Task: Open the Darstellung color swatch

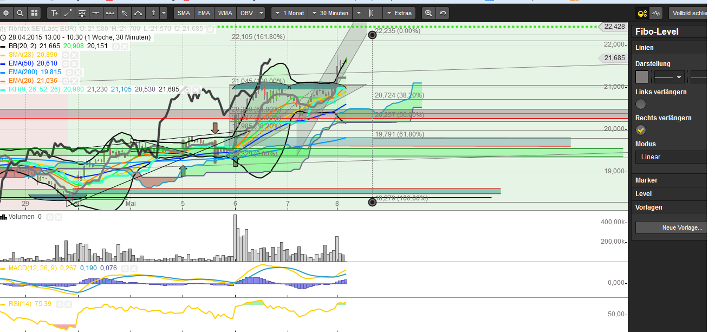Action: coord(642,77)
